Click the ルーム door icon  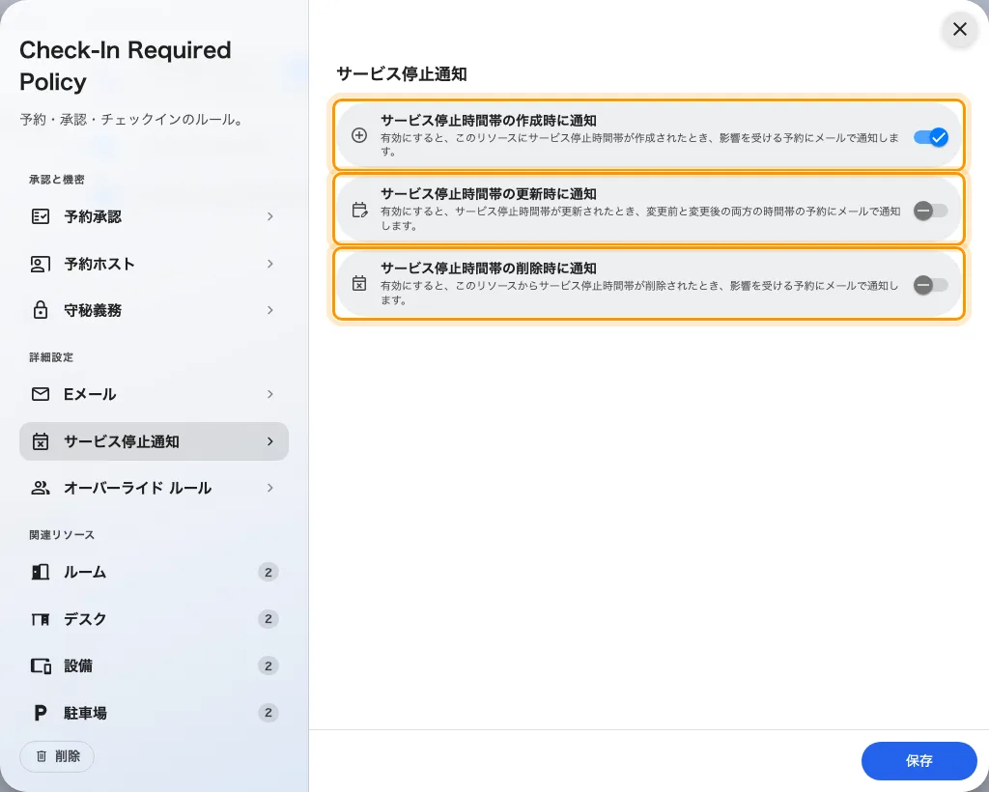pyautogui.click(x=41, y=572)
